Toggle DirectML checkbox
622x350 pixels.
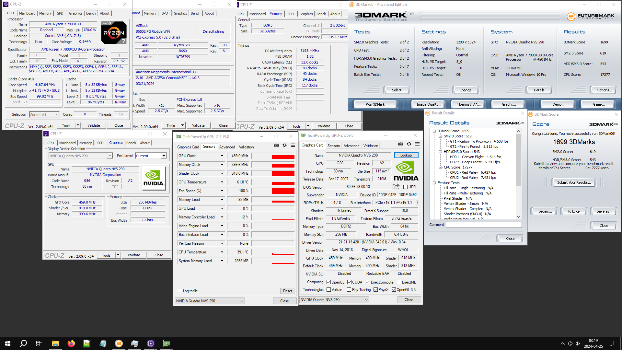pos(399,282)
